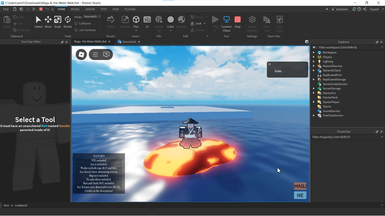This screenshot has height=216, width=385.
Task: Open Game Settings
Action: (252, 24)
